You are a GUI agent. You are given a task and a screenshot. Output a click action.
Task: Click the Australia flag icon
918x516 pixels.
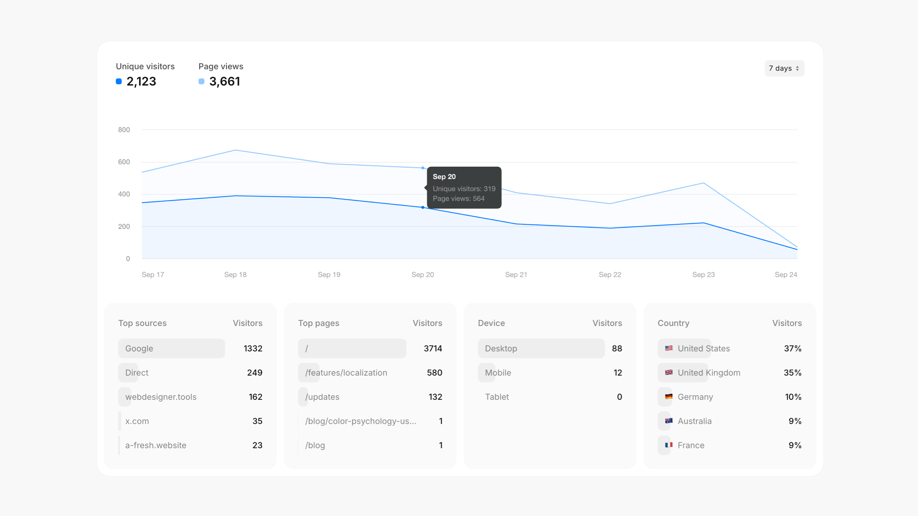[x=668, y=421]
